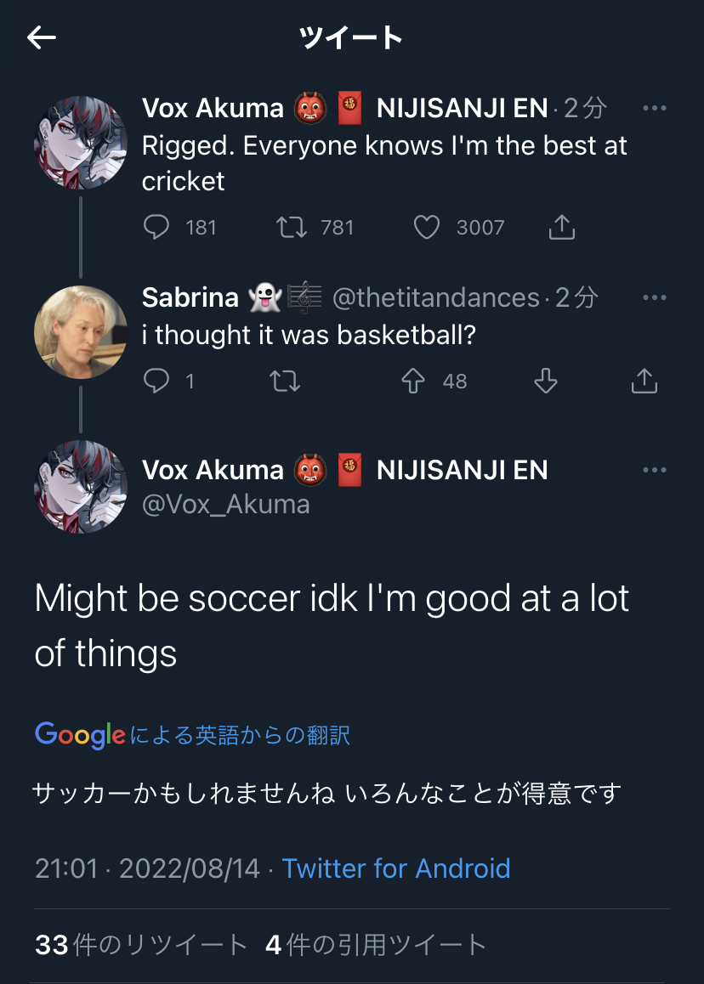Open the Twitter for Android source link
The height and width of the screenshot is (984, 704).
click(396, 868)
